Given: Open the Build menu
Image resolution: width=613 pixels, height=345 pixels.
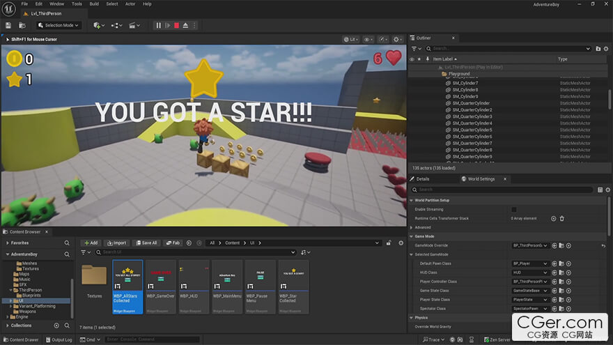Looking at the screenshot, I should [94, 4].
